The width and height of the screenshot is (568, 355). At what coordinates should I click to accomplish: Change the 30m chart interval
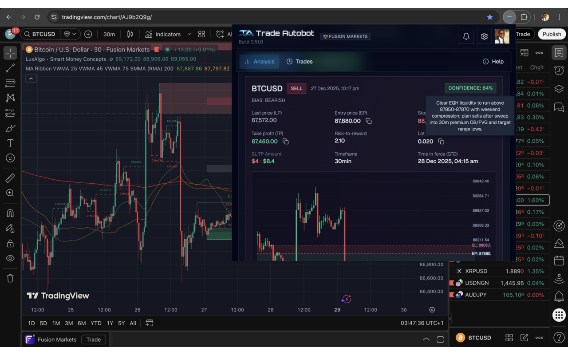(x=109, y=34)
